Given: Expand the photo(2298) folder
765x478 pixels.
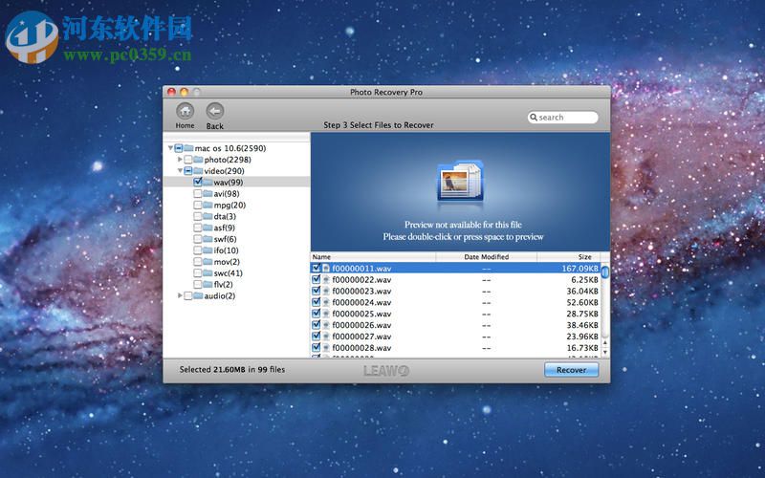Looking at the screenshot, I should tap(180, 159).
